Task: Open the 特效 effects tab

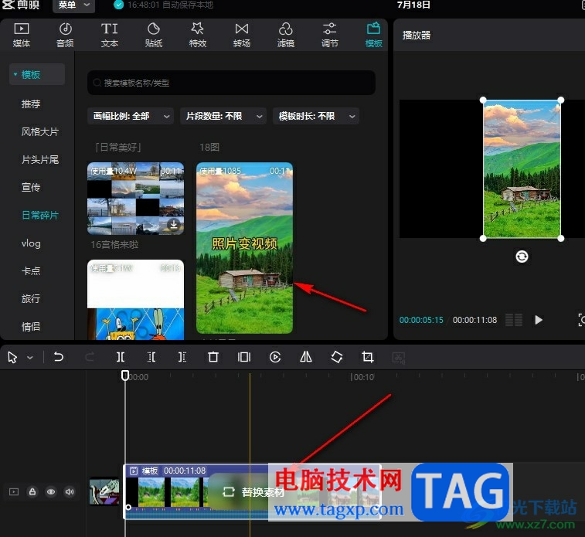Action: (197, 35)
